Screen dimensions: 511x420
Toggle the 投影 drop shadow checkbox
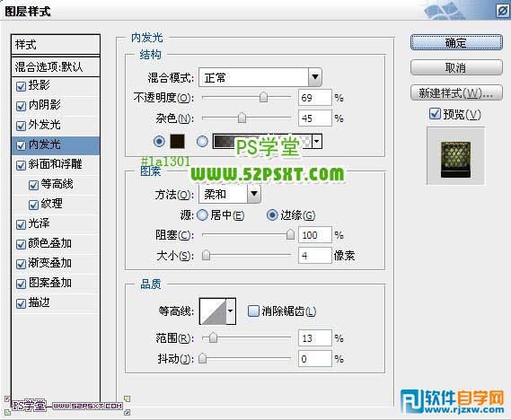21,86
